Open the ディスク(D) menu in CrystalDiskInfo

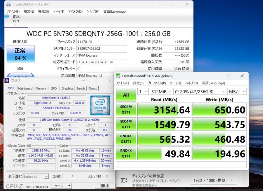pyautogui.click(x=75, y=11)
